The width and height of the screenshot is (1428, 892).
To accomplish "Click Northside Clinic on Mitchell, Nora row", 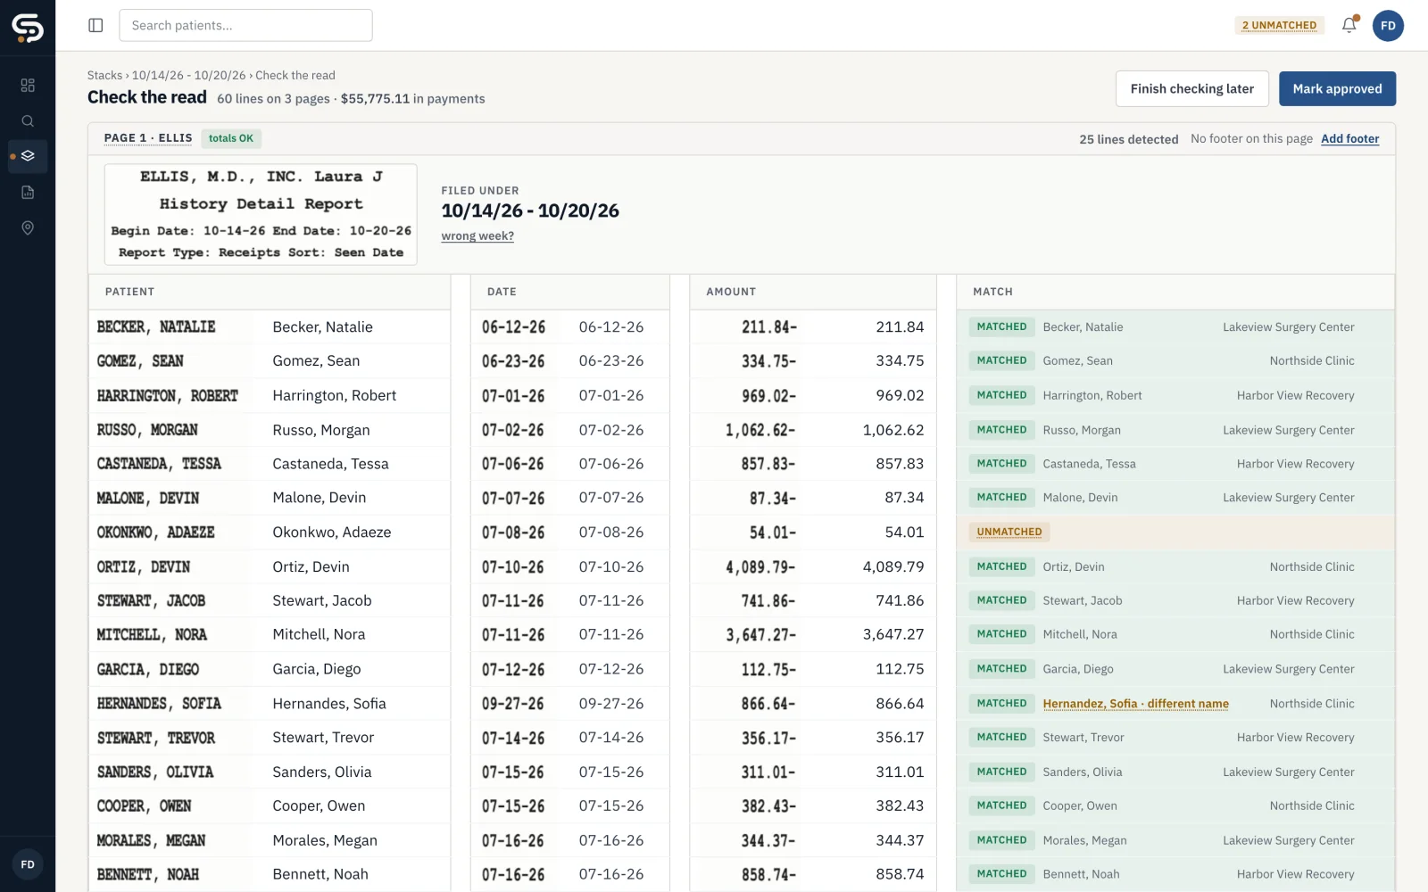I will pyautogui.click(x=1312, y=634).
